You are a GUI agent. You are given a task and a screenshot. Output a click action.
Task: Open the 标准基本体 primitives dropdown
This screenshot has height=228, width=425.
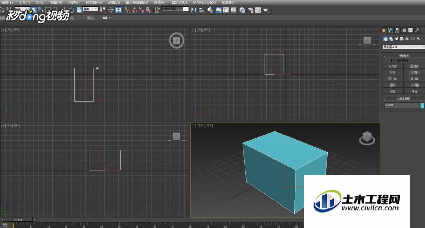pyautogui.click(x=404, y=47)
